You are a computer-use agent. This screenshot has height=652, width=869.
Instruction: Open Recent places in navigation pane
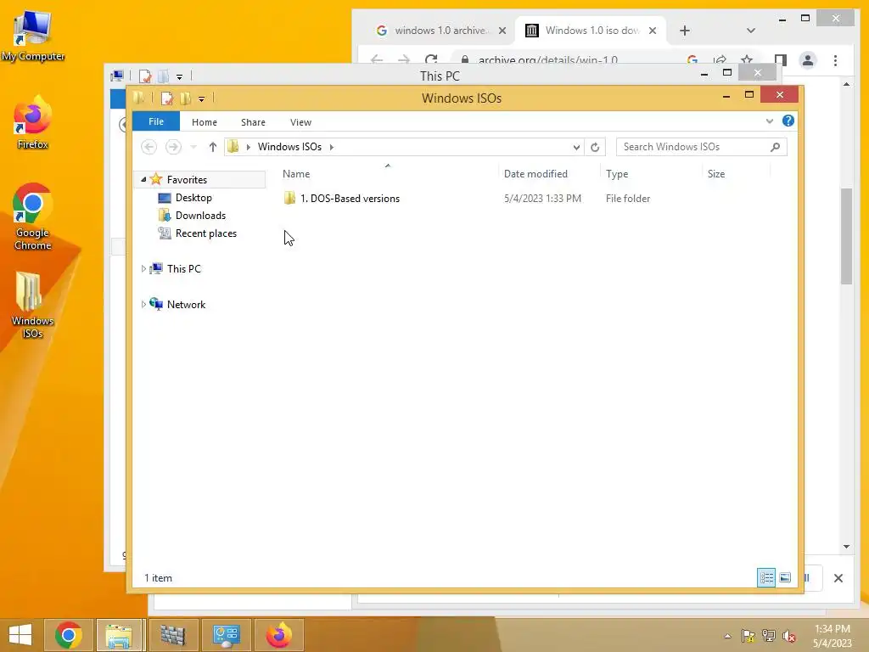[206, 233]
